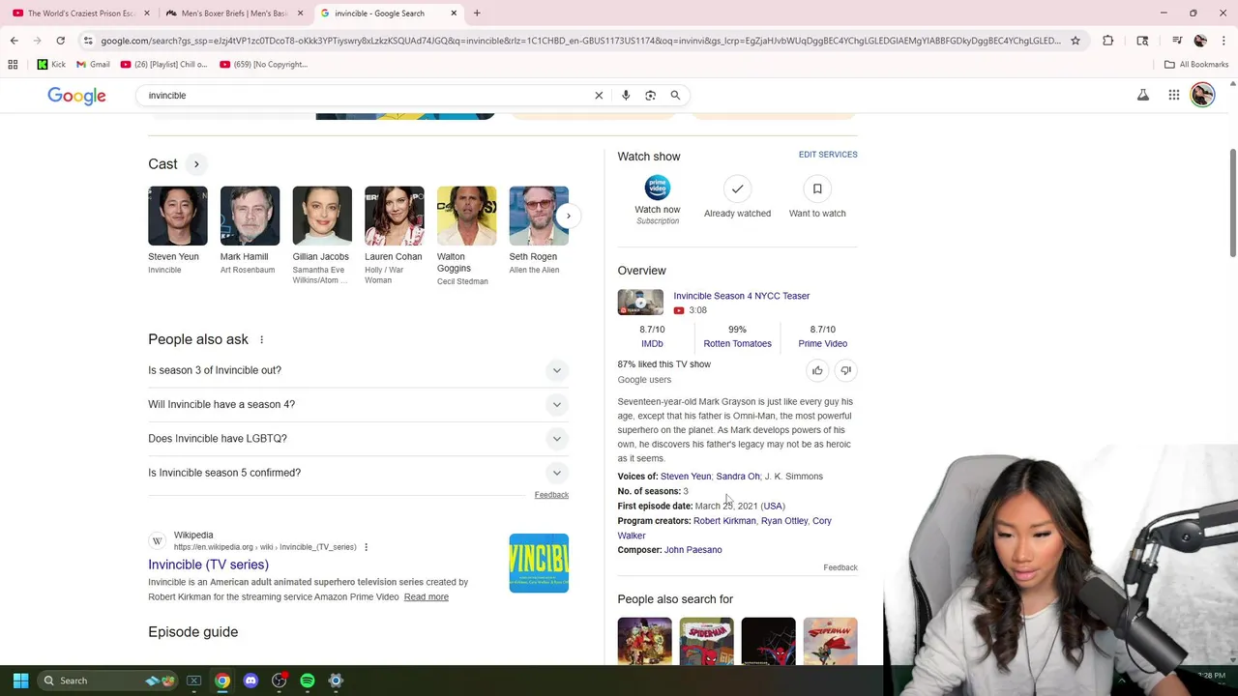Go back to previous page
Image resolution: width=1238 pixels, height=696 pixels.
[14, 41]
